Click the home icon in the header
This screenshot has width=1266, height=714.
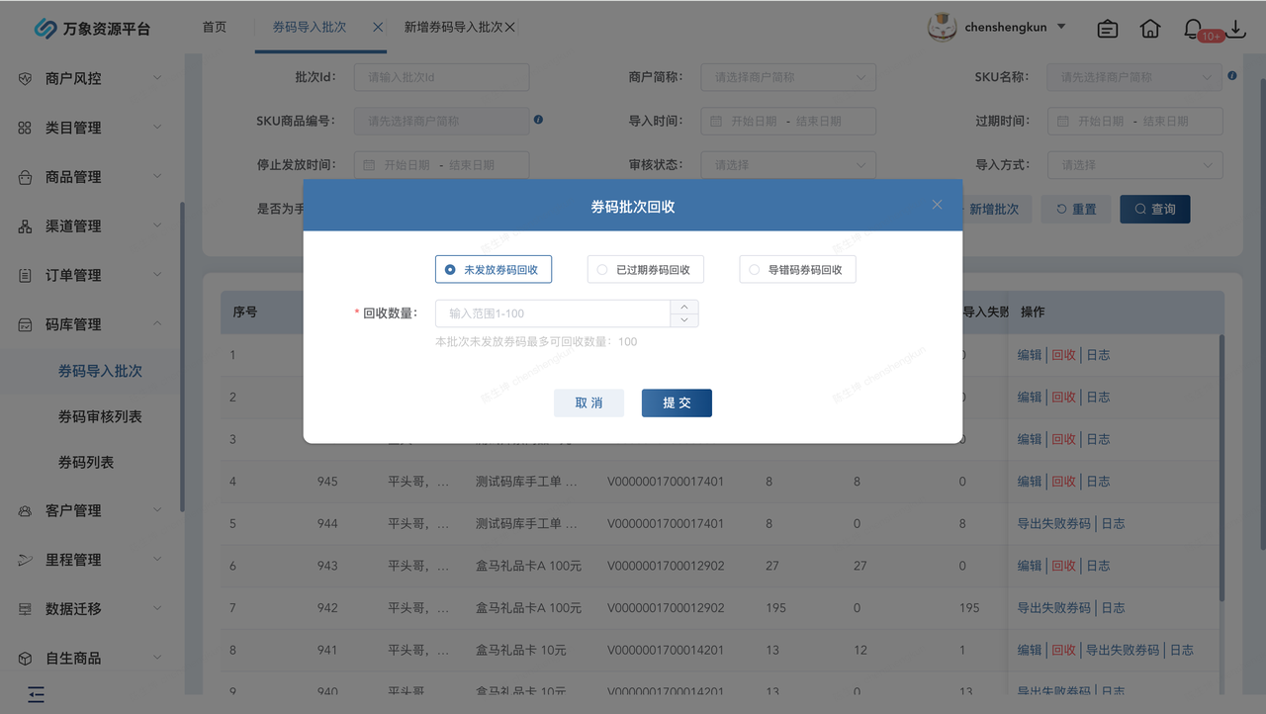1150,29
